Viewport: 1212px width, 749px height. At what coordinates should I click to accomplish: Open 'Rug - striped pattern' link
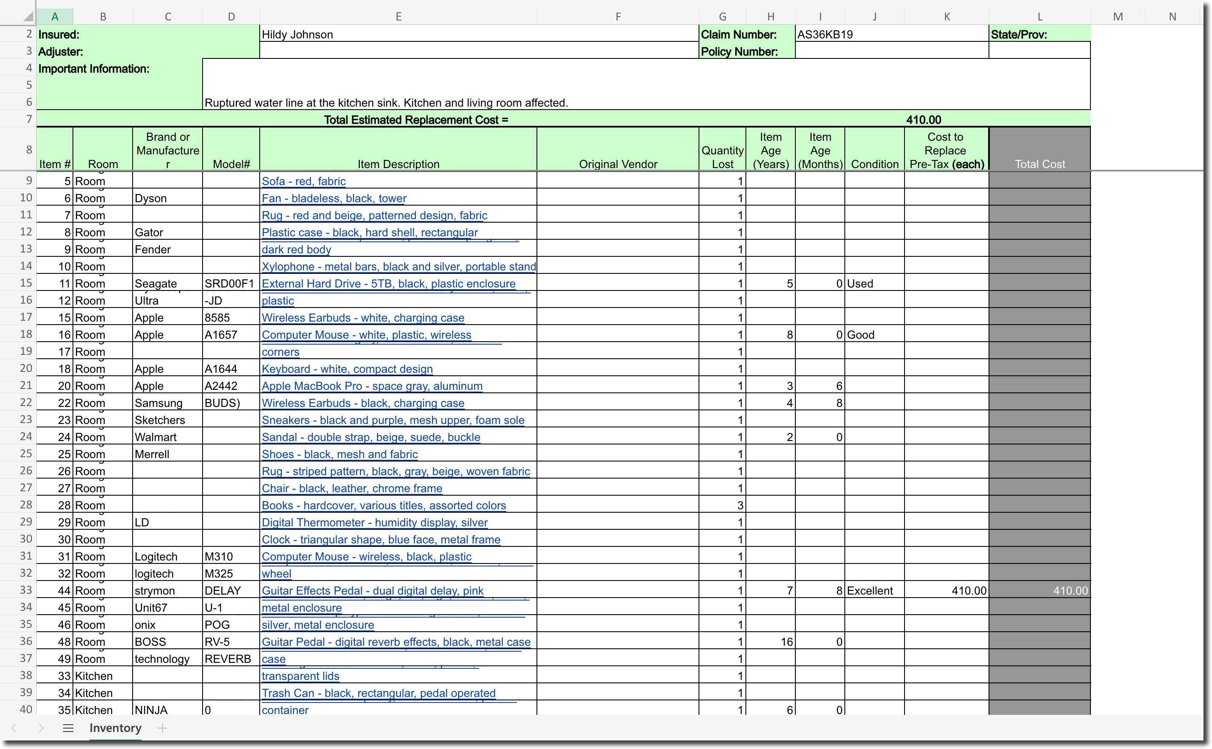396,472
